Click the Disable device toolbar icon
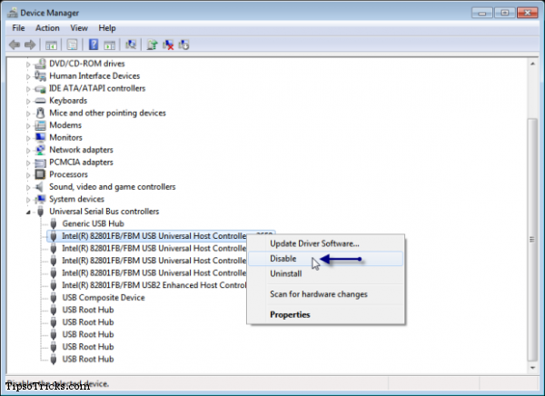 tap(183, 45)
